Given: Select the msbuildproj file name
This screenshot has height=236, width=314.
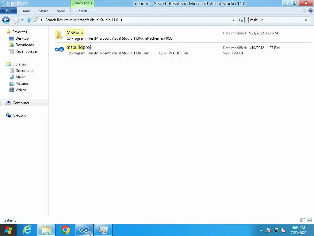Looking at the screenshot, I should pos(79,47).
